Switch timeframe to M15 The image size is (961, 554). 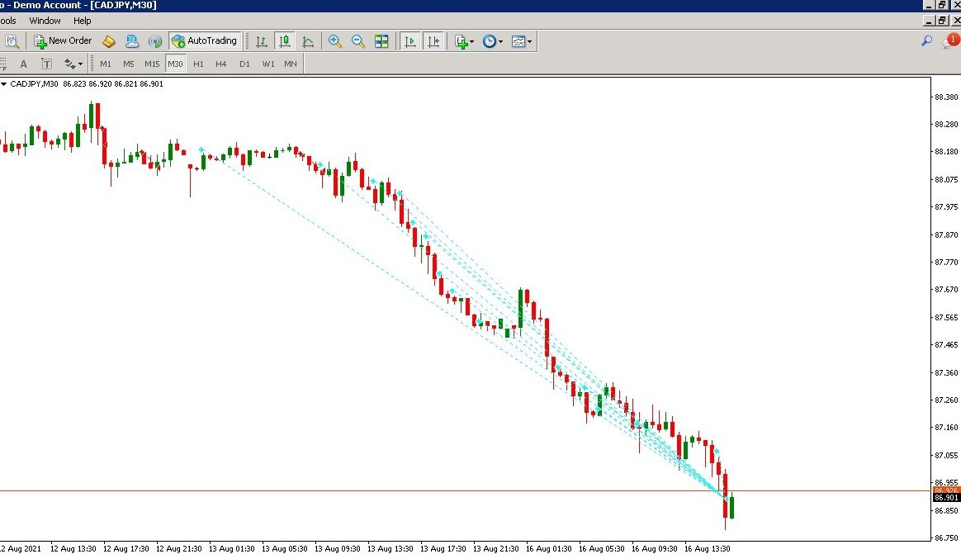pyautogui.click(x=151, y=64)
